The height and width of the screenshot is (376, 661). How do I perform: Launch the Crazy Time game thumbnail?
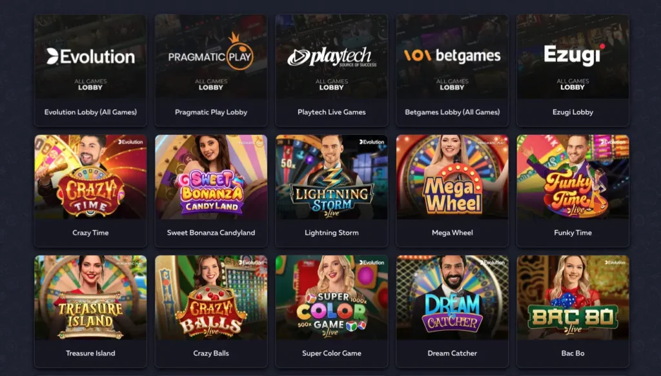click(x=90, y=177)
